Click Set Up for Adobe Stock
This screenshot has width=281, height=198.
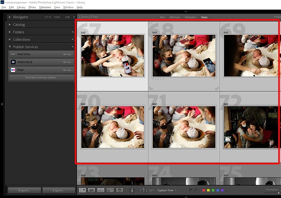(x=67, y=62)
